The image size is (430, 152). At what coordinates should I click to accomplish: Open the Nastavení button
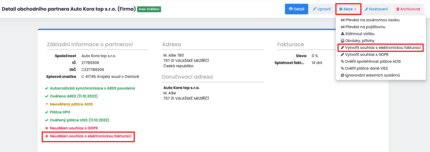point(376,9)
